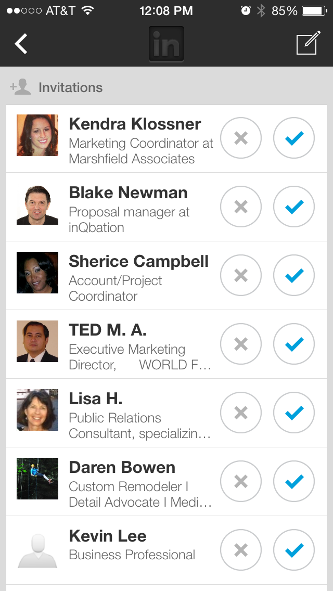
Task: Tap the LinkedIn logo in header
Action: click(x=166, y=44)
